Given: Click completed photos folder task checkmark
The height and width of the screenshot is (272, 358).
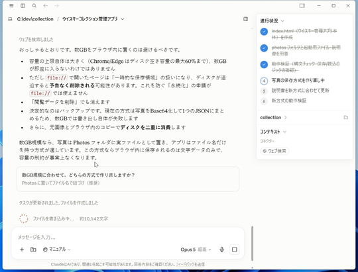Looking at the screenshot, I should pyautogui.click(x=264, y=48).
